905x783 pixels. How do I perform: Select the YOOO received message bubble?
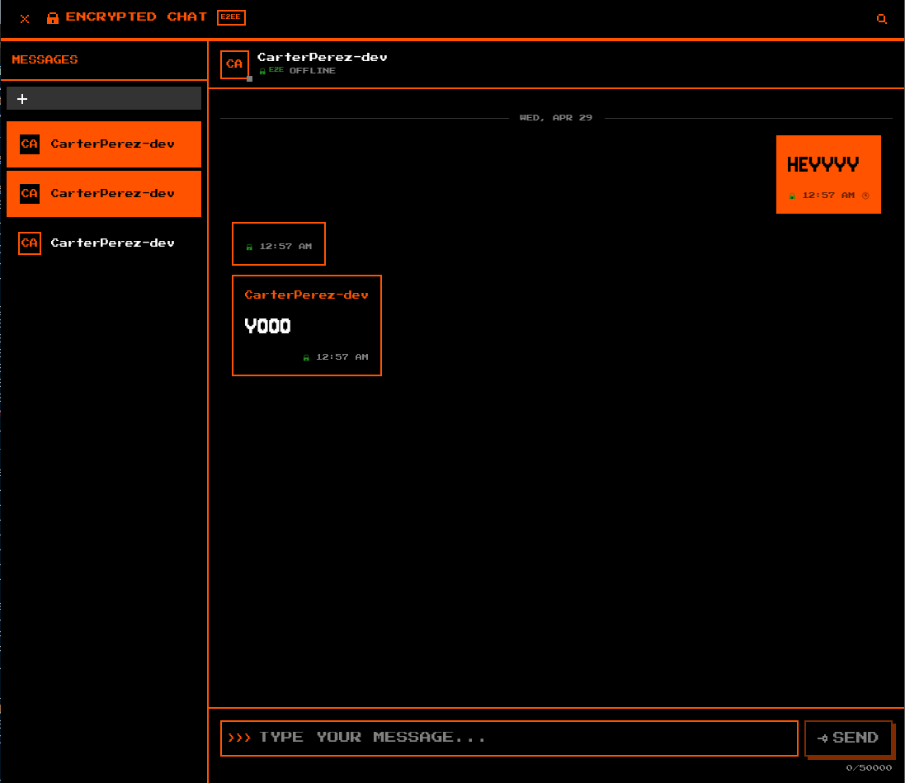coord(306,326)
